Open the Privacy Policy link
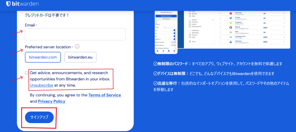The height and width of the screenshot is (132, 296). coord(51,101)
